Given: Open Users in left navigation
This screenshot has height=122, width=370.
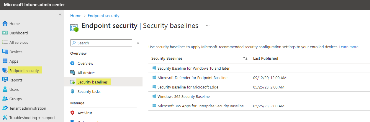Looking at the screenshot, I should click(14, 89).
